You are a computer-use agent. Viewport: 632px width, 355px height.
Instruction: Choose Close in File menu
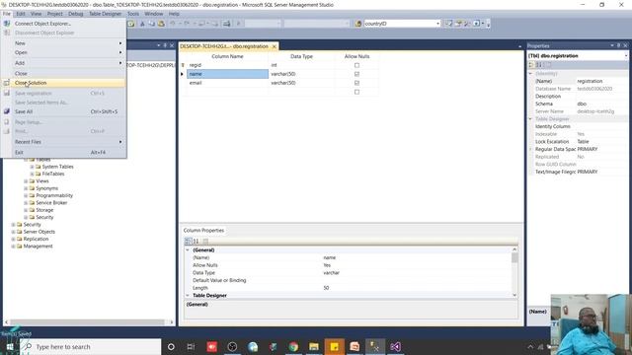click(x=63, y=74)
